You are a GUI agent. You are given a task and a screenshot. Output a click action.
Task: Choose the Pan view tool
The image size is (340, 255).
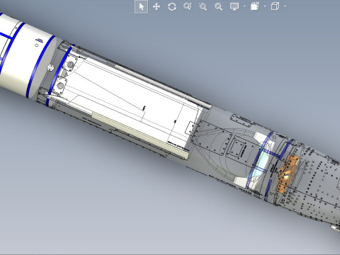157,6
